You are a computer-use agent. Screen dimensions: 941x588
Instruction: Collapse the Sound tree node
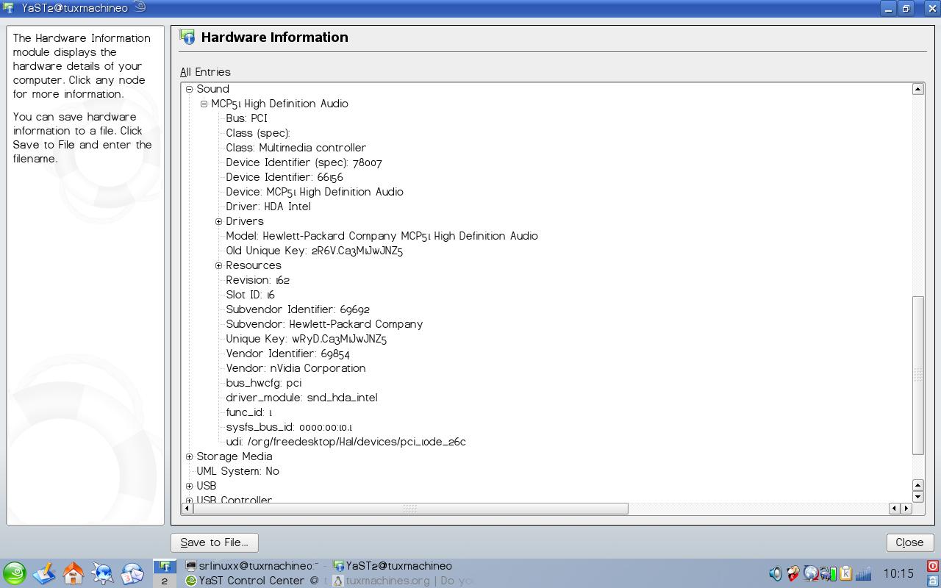click(189, 89)
